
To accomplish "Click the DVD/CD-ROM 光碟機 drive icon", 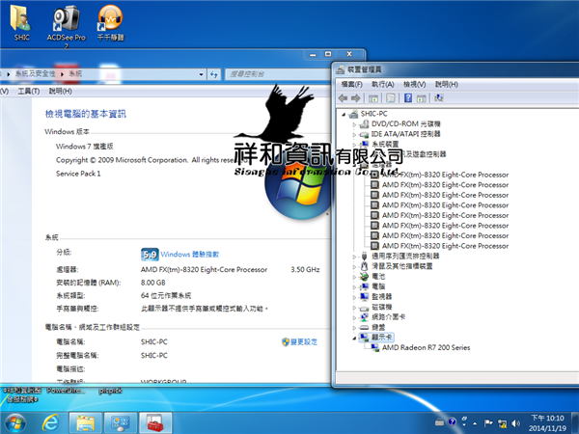I will (364, 124).
